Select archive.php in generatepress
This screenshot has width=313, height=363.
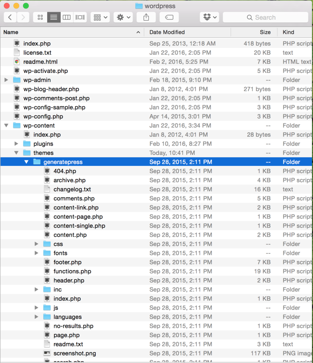point(69,180)
